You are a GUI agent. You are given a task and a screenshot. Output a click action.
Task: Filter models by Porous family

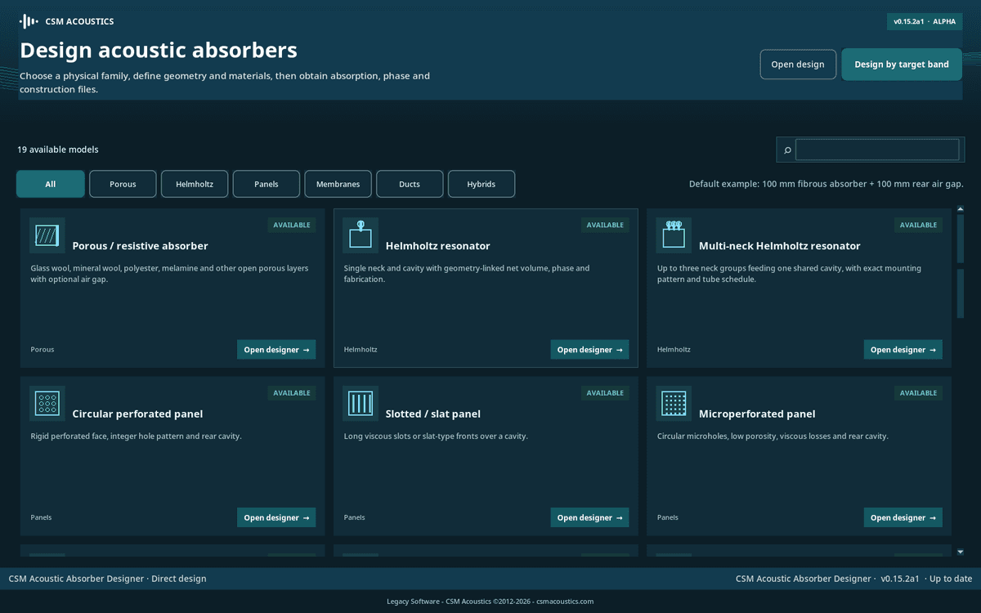tap(123, 184)
